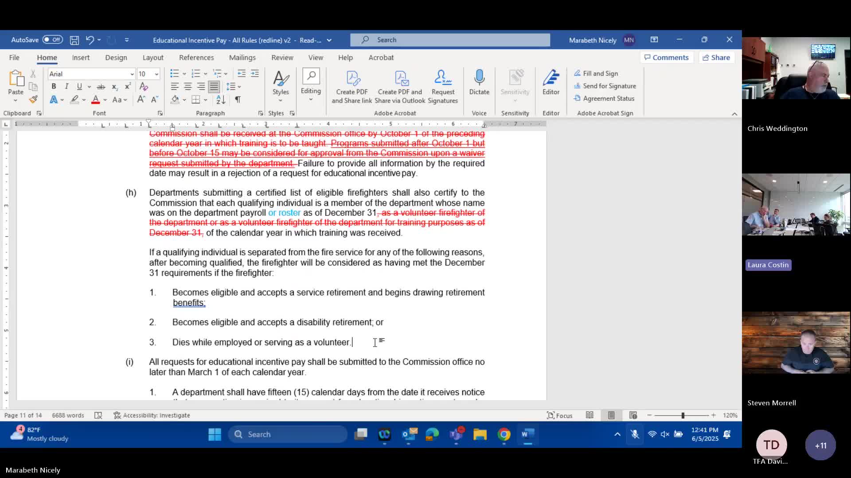Image resolution: width=851 pixels, height=478 pixels.
Task: Toggle Bold formatting button
Action: click(x=54, y=87)
